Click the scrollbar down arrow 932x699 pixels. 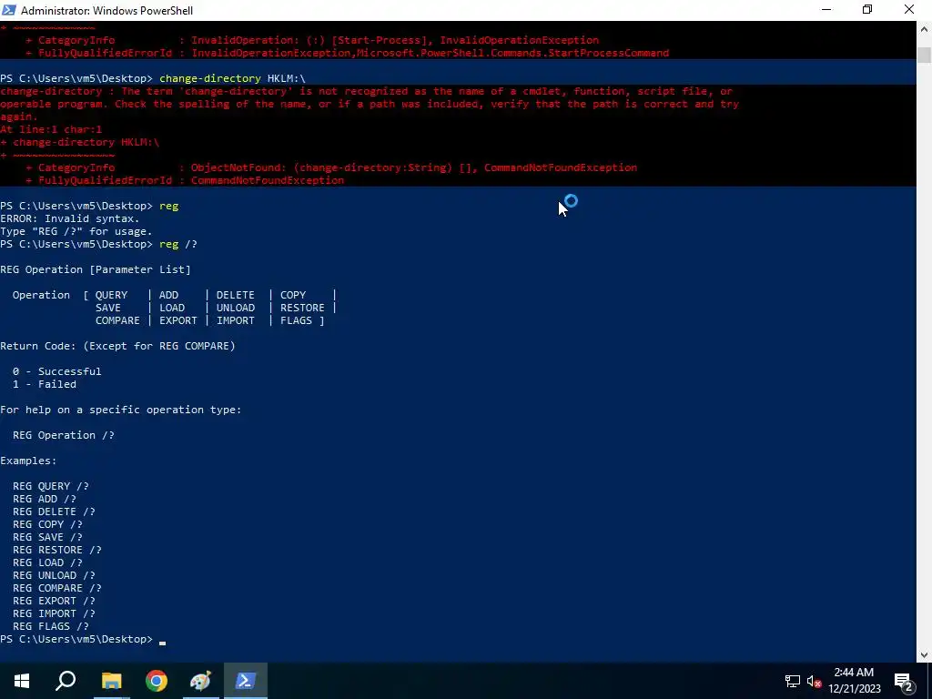click(924, 655)
